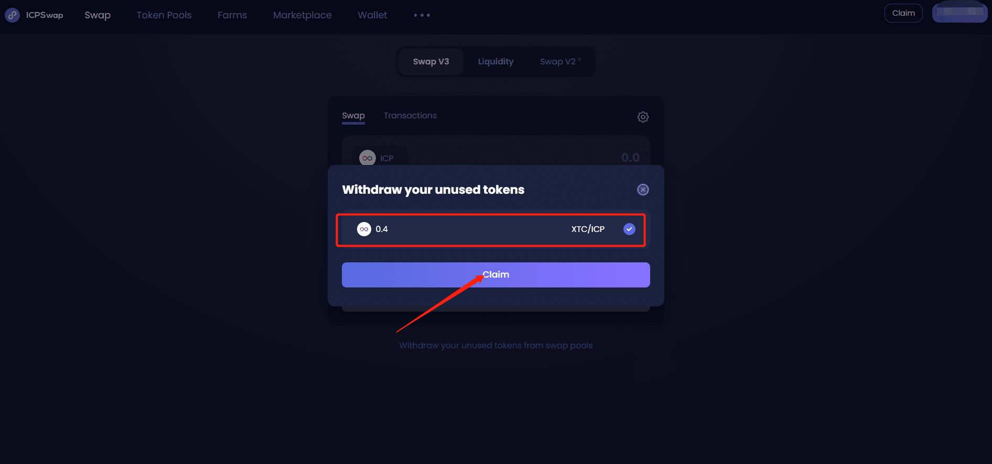Open Swap V2 external link tab

coord(560,62)
